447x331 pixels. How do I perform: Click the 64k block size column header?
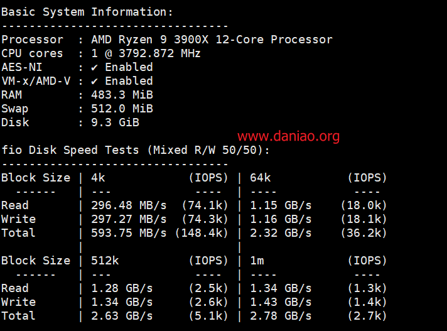click(261, 178)
